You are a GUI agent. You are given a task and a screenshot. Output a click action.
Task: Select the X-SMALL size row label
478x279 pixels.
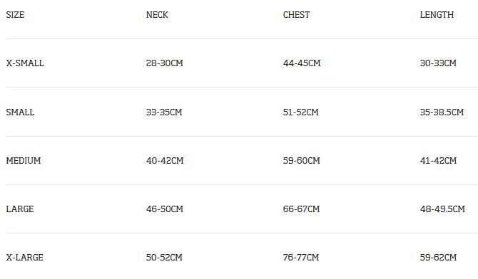pyautogui.click(x=25, y=63)
